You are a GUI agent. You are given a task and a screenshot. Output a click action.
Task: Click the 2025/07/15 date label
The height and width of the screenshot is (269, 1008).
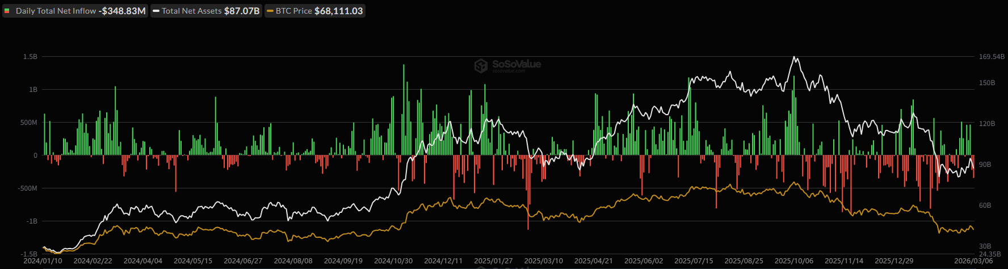point(694,261)
